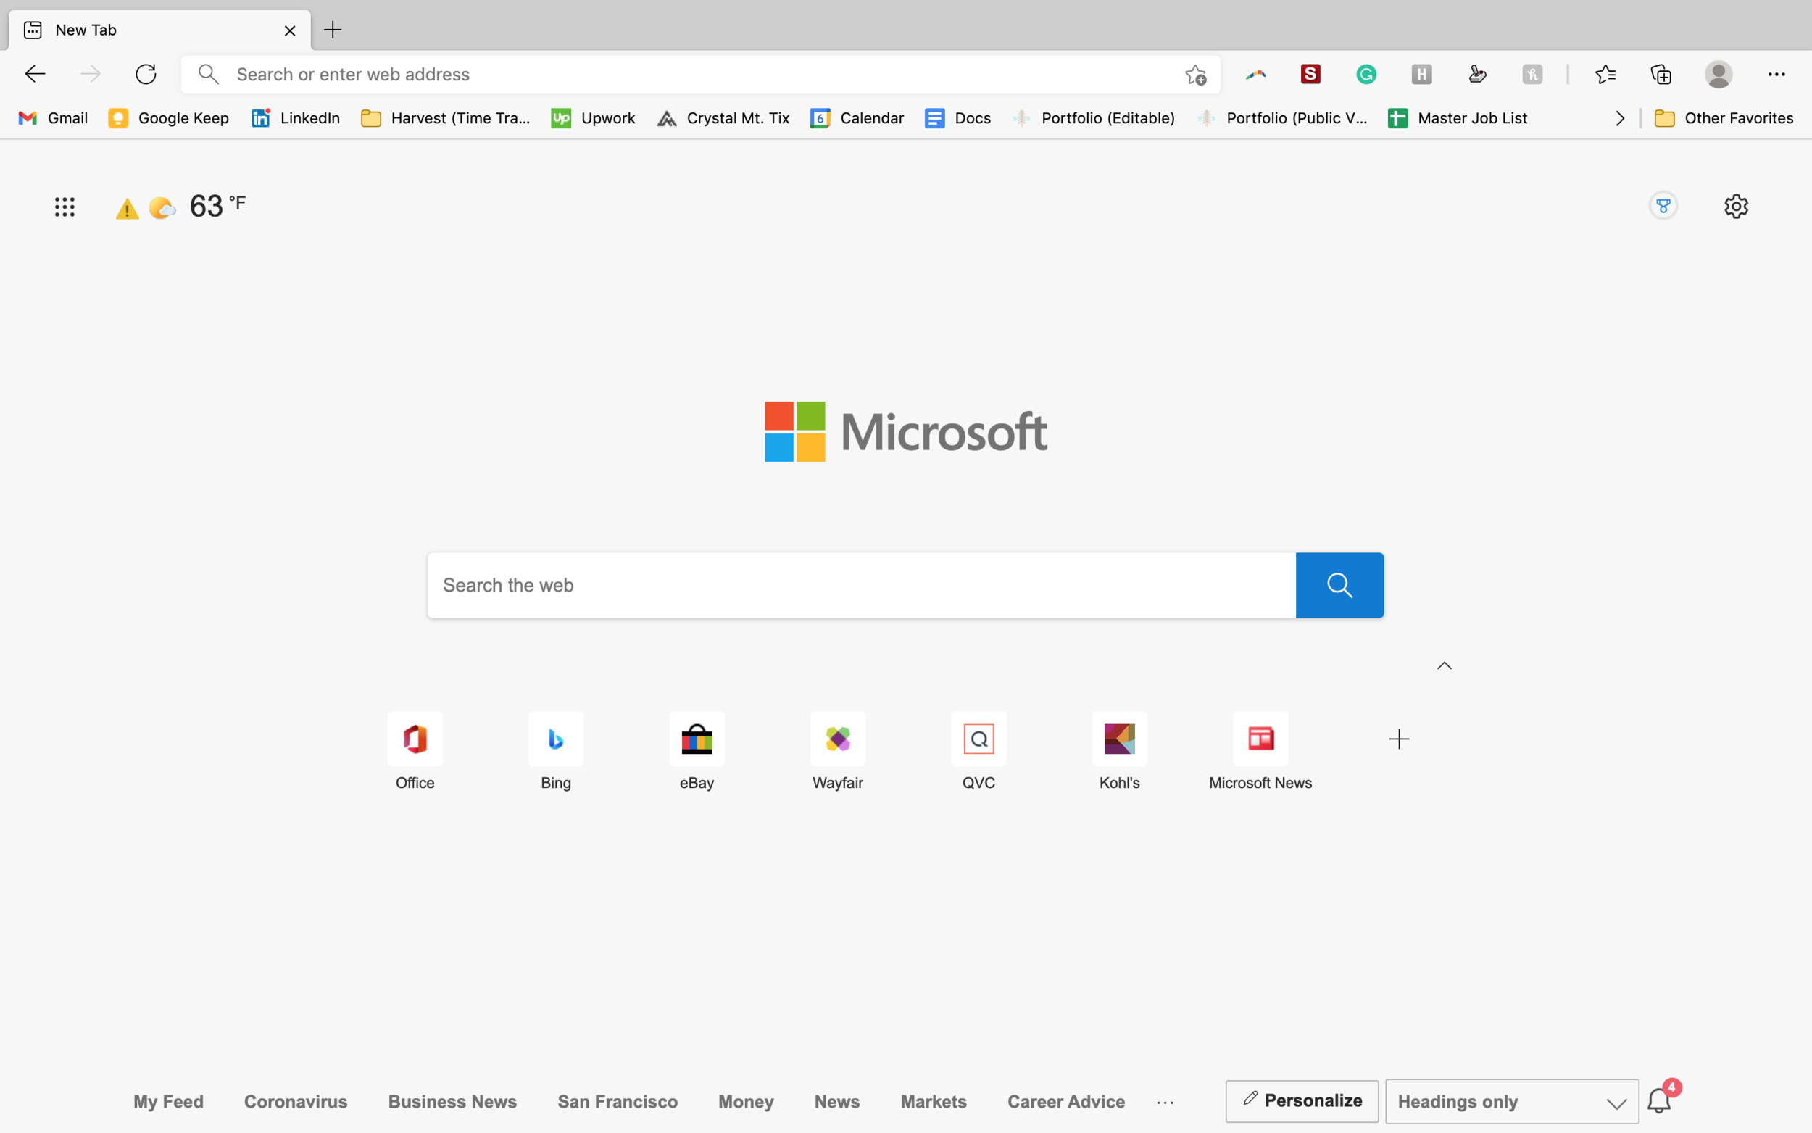Expand the Headings only layout dropdown
Image resolution: width=1812 pixels, height=1133 pixels.
pos(1512,1102)
